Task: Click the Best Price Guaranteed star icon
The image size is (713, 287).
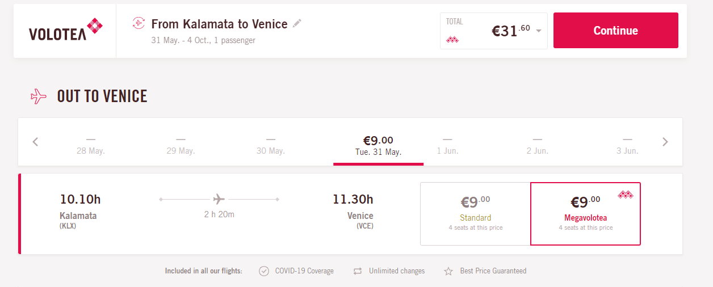Action: (x=448, y=271)
